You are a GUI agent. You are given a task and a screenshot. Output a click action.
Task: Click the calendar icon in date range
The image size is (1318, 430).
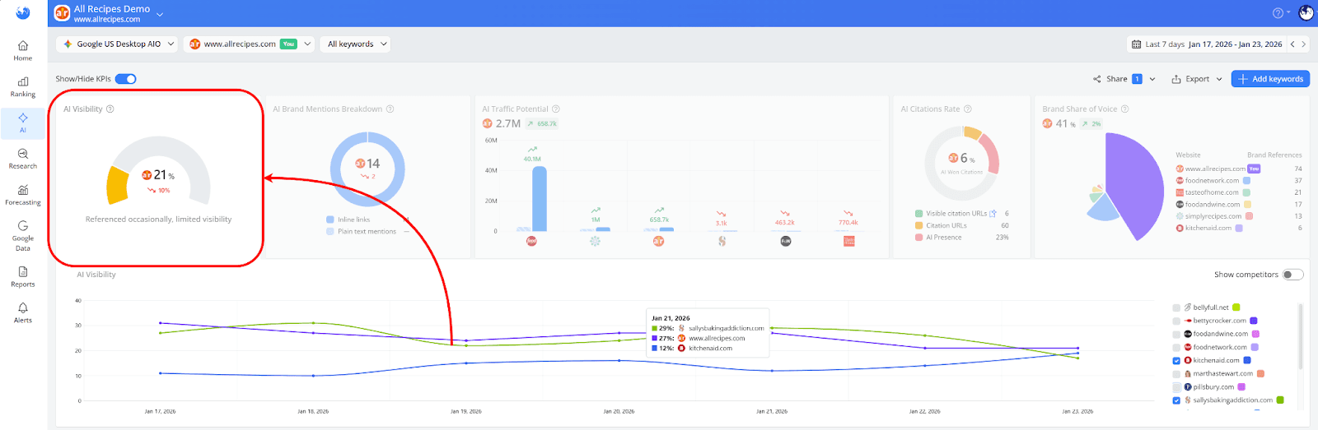1137,44
